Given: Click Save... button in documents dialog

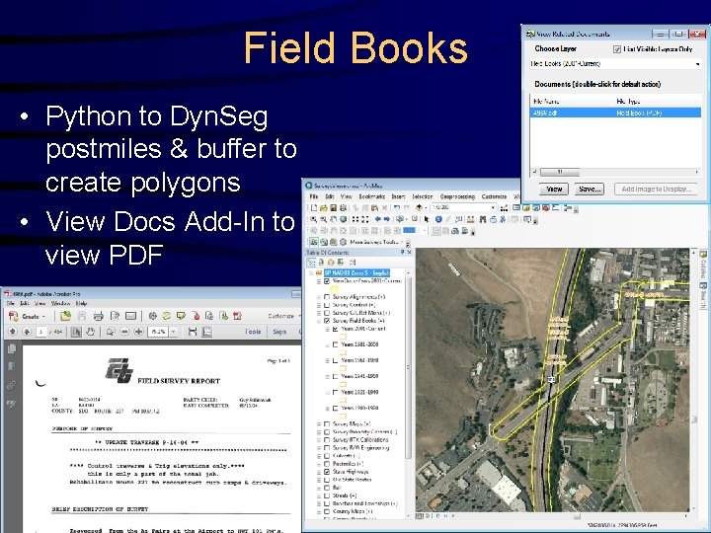Looking at the screenshot, I should point(590,189).
